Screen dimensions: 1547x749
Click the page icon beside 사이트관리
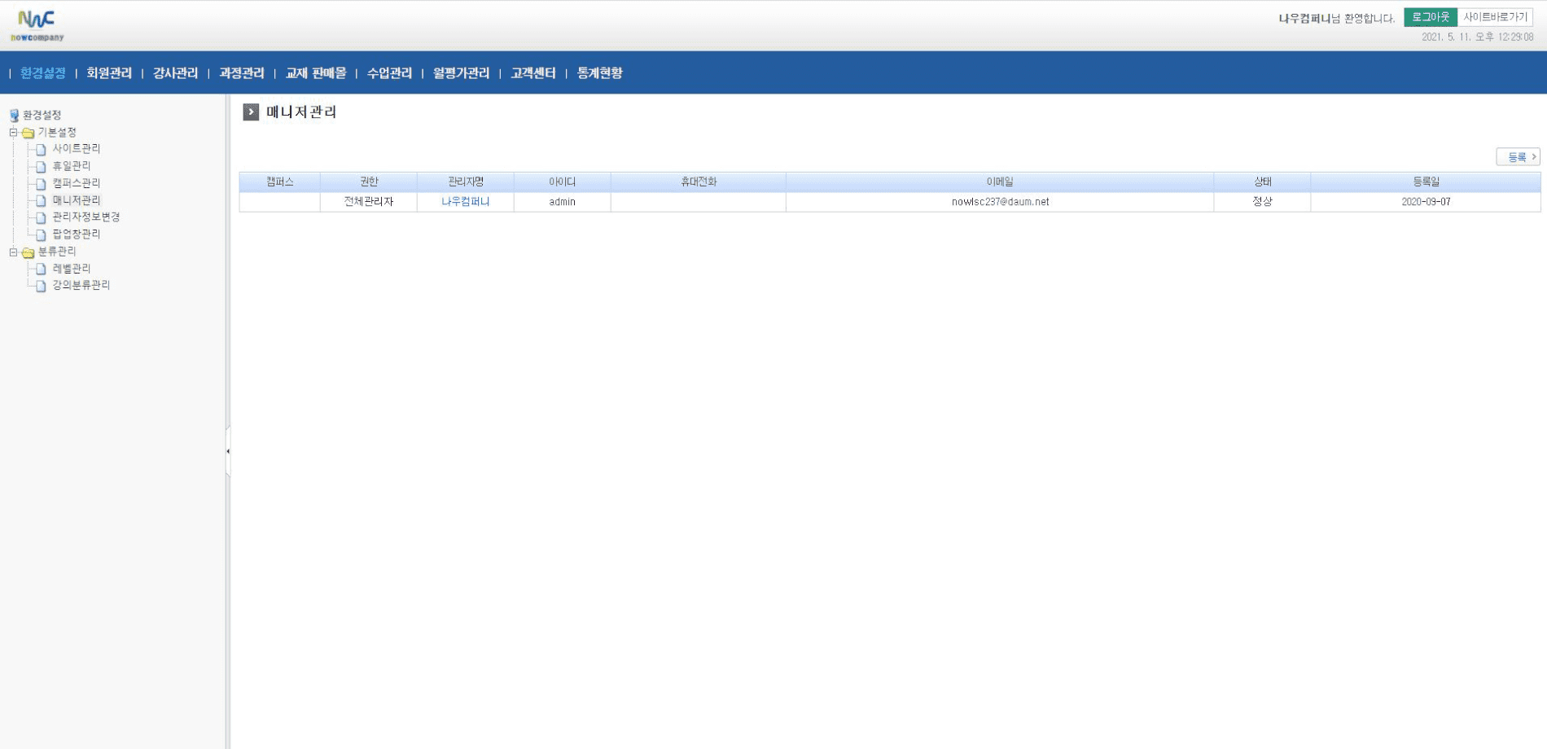41,150
